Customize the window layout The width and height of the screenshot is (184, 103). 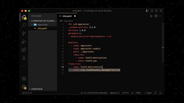pyautogui.click(x=161, y=11)
